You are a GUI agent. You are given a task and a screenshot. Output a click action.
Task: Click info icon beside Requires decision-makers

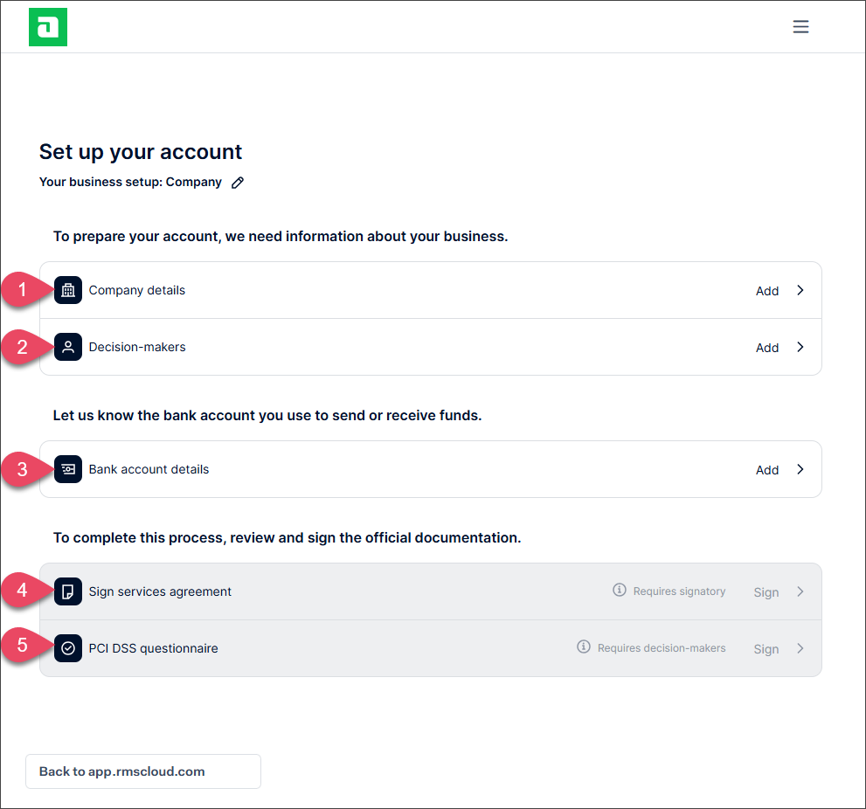583,647
